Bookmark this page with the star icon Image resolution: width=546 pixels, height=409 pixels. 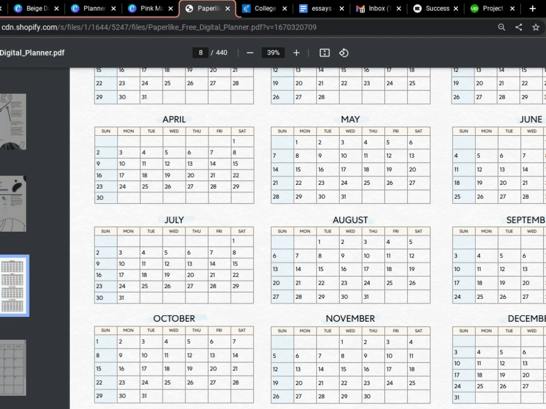(x=536, y=27)
